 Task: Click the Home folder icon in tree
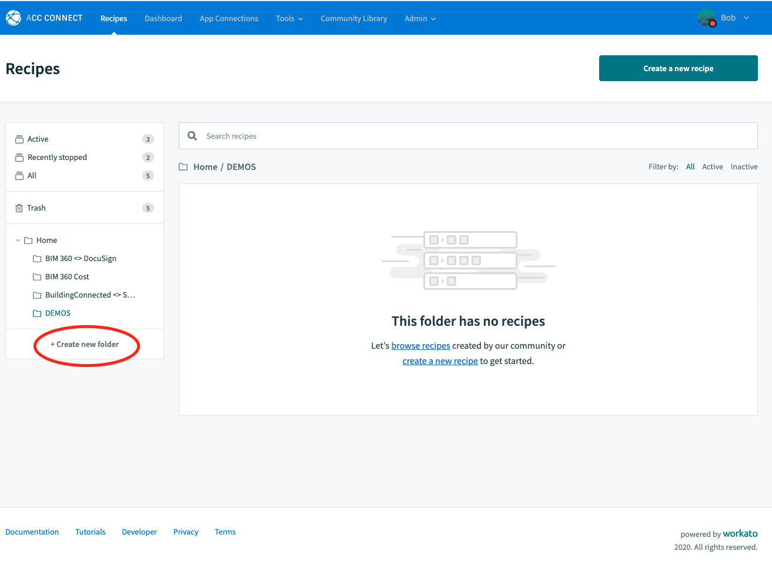point(28,241)
